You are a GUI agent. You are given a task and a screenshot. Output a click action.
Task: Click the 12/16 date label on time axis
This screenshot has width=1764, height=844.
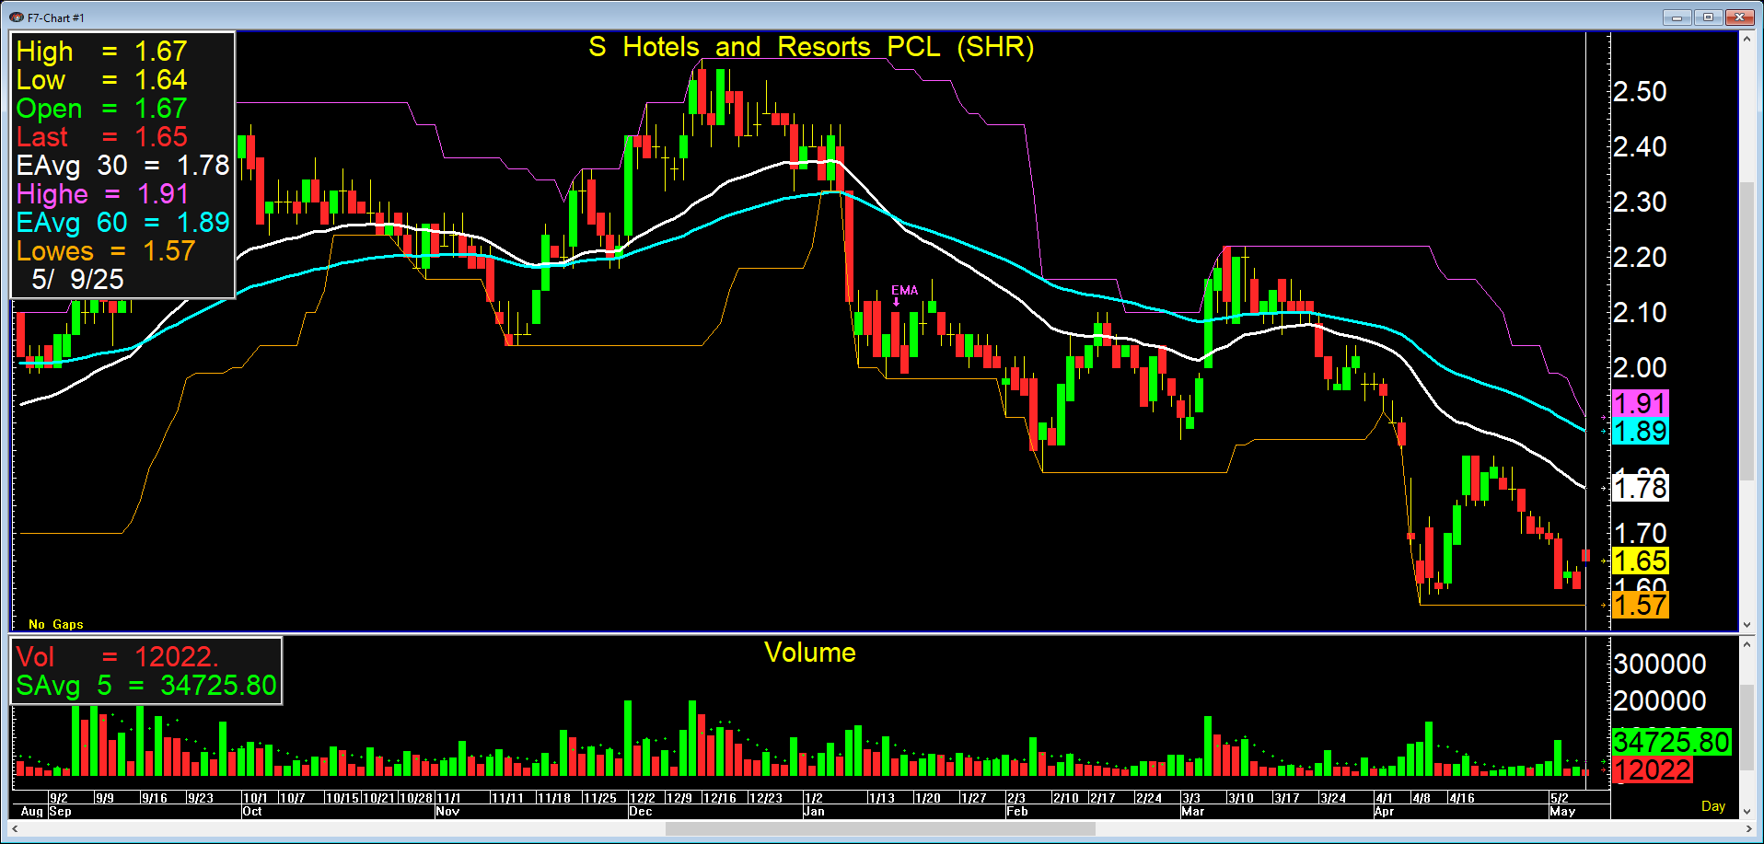point(720,798)
